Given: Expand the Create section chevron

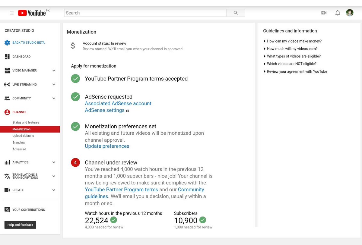Looking at the screenshot, I should pos(54,190).
